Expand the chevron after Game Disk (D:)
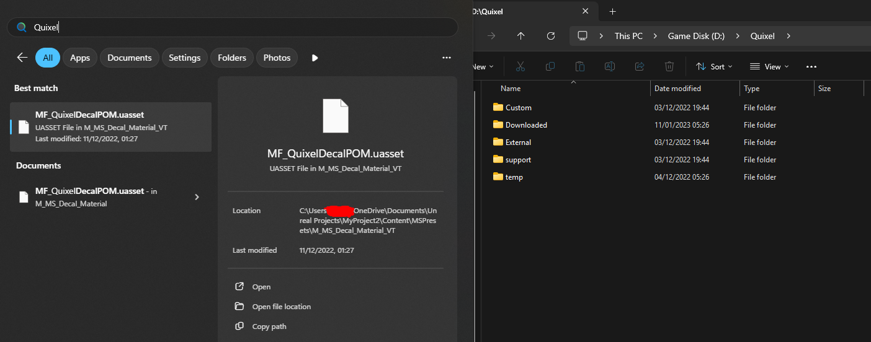The image size is (871, 342). click(738, 36)
